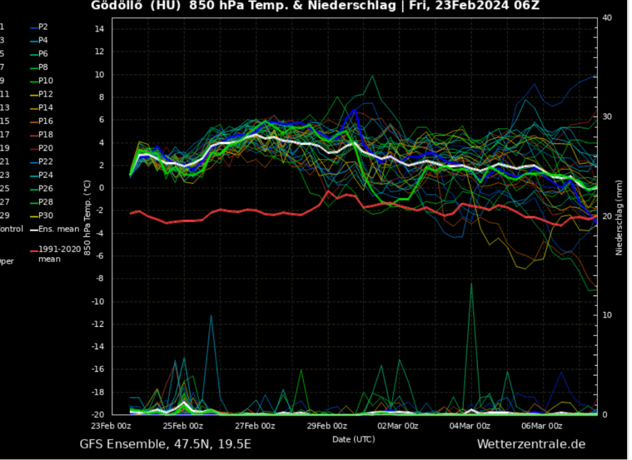Click the 850 hPa Temp. axis label
Image resolution: width=632 pixels, height=460 pixels.
(88, 218)
